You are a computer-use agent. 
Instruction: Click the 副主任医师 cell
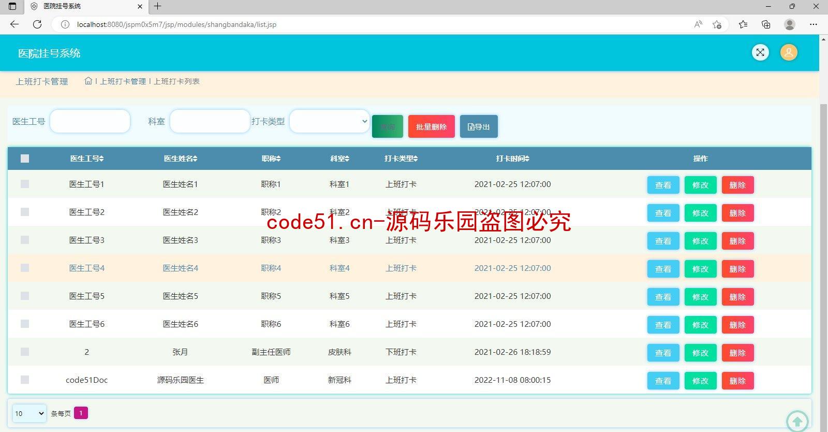tap(271, 352)
